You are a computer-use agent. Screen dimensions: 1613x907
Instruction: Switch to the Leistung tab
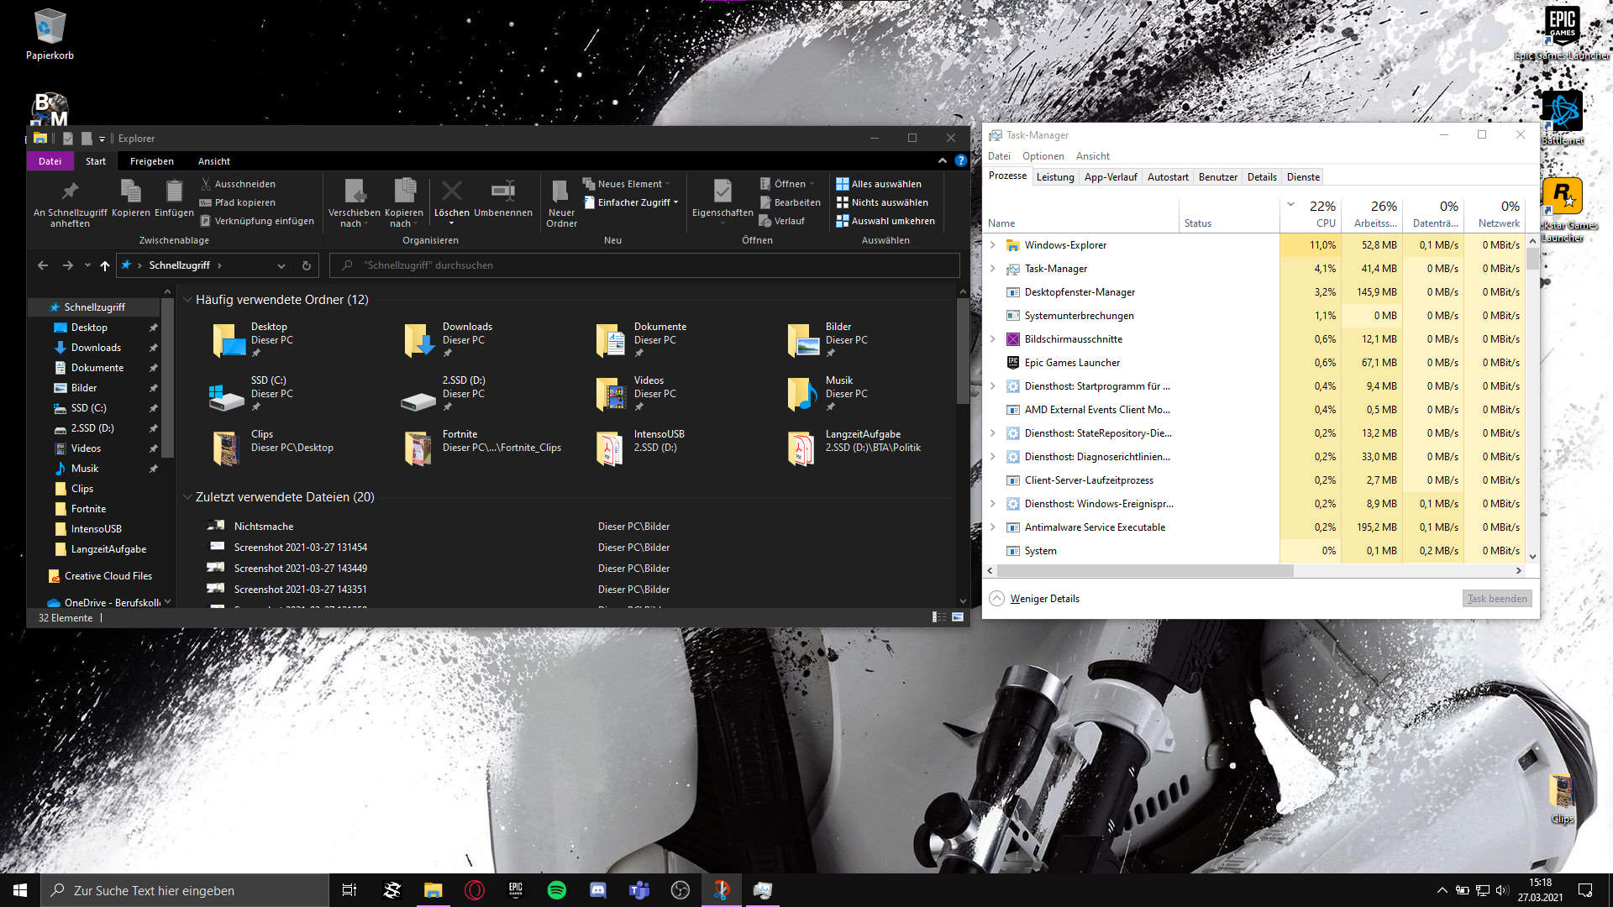click(x=1055, y=177)
